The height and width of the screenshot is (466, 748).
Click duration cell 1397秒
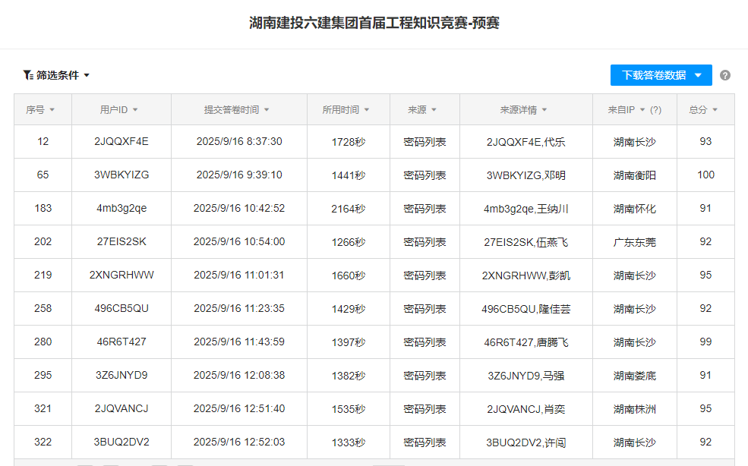pos(349,342)
